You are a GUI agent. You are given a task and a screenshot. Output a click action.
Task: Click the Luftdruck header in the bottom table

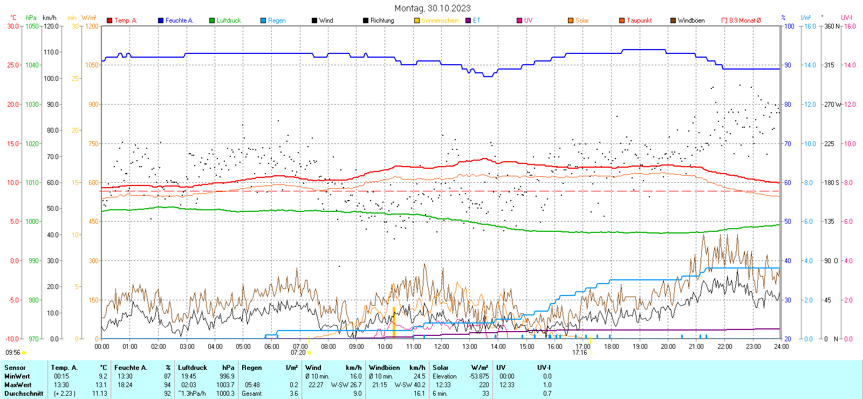pyautogui.click(x=193, y=368)
